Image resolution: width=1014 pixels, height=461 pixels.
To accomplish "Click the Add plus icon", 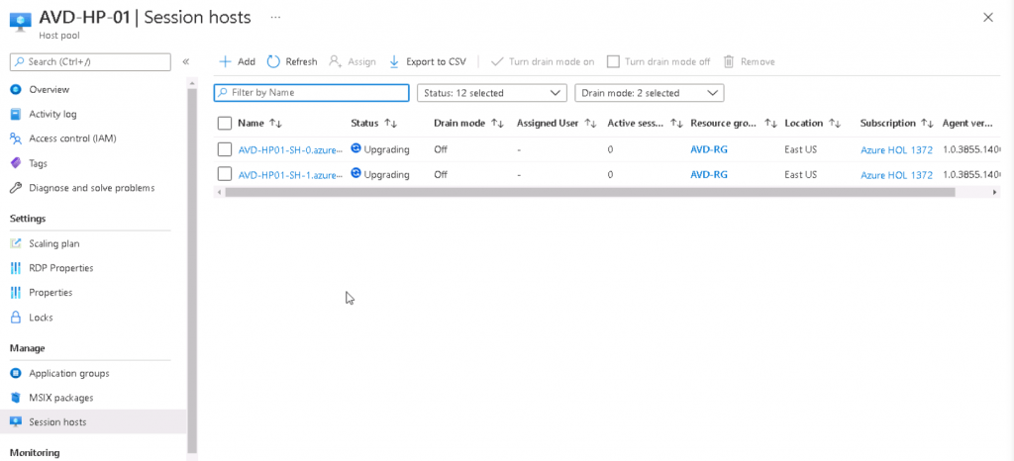I will point(225,62).
